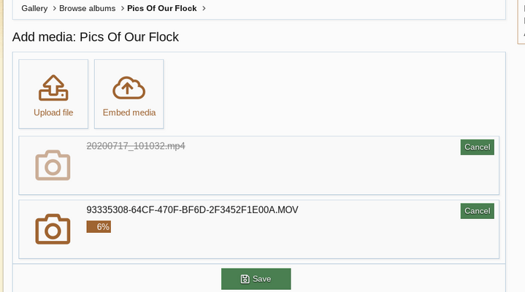The width and height of the screenshot is (525, 292).
Task: Go to the Gallery breadcrumb link
Action: coord(34,9)
